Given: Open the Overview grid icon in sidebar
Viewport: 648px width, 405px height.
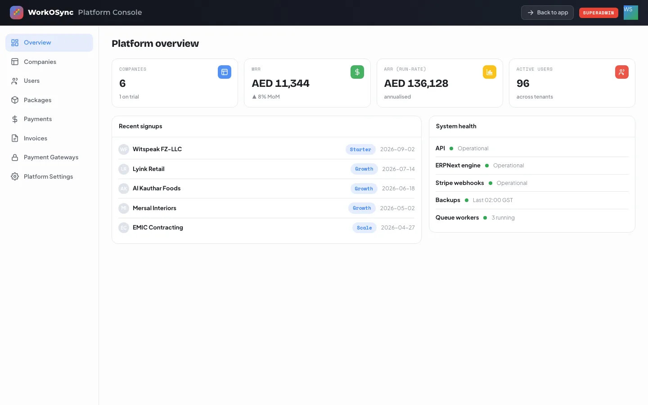Looking at the screenshot, I should point(15,43).
